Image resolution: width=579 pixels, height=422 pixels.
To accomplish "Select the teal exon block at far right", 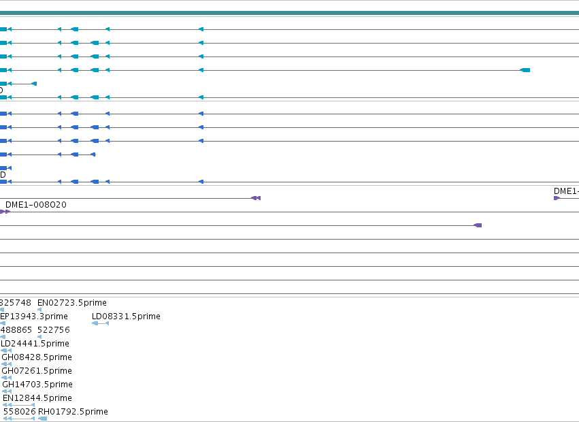I will pyautogui.click(x=525, y=70).
